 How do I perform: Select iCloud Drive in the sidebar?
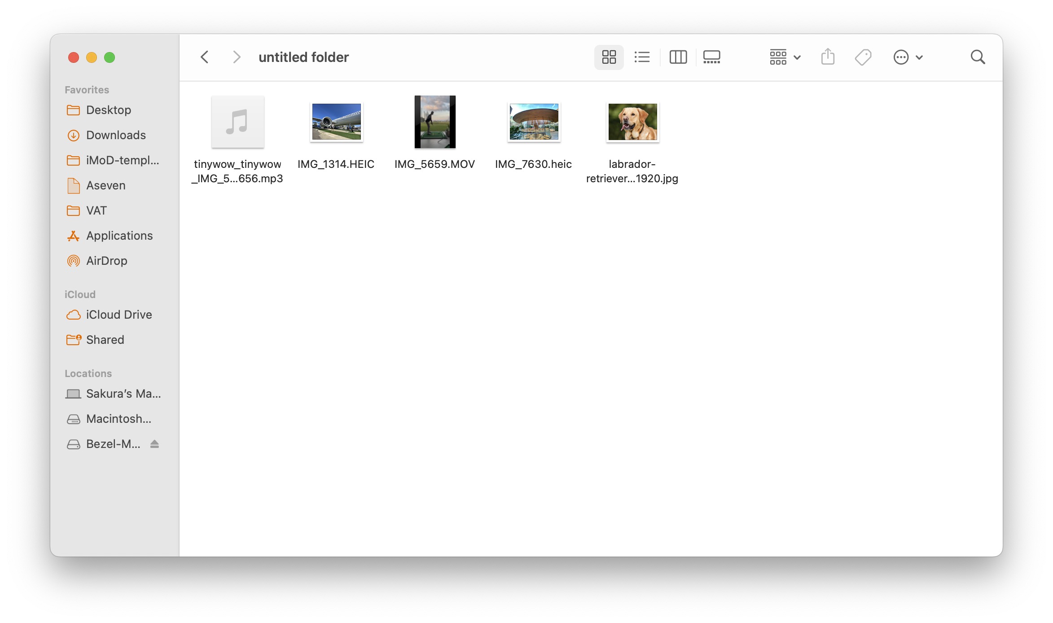tap(118, 315)
